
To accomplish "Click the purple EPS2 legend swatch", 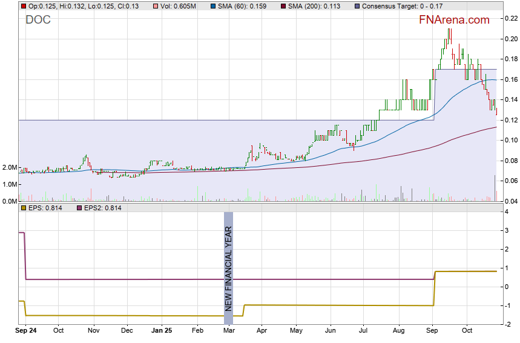I will (79, 208).
